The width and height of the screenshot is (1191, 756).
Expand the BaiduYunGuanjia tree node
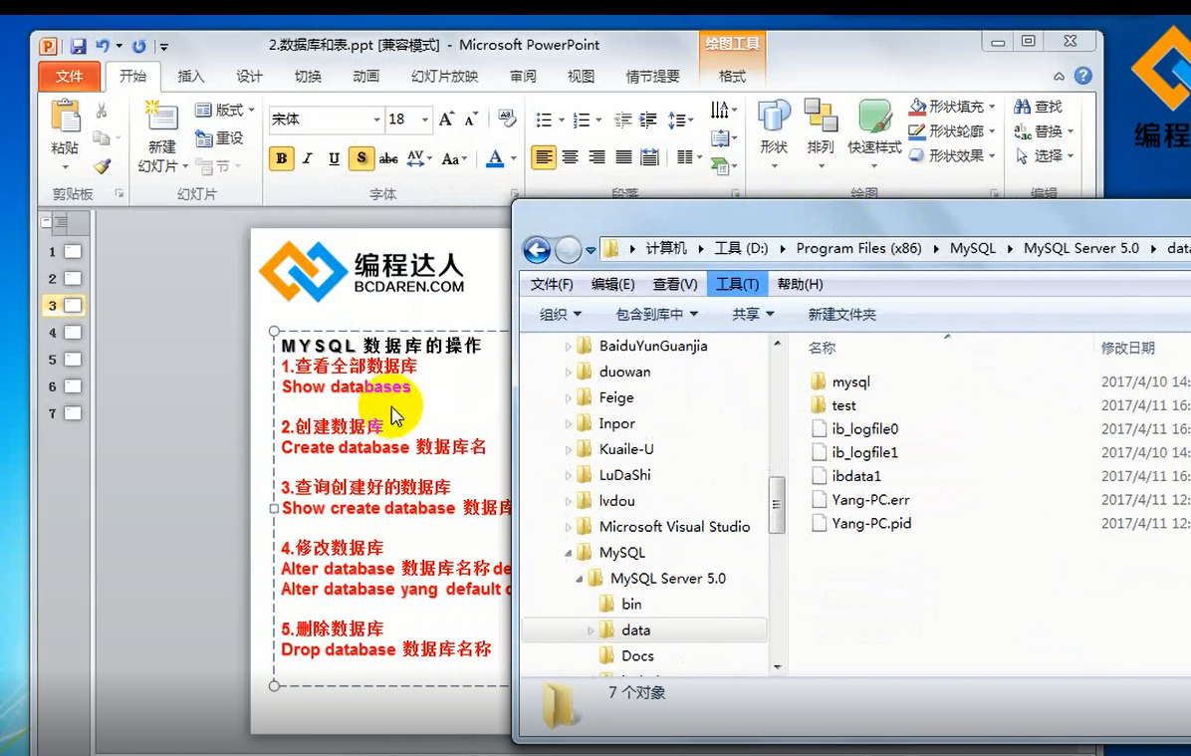tap(568, 347)
